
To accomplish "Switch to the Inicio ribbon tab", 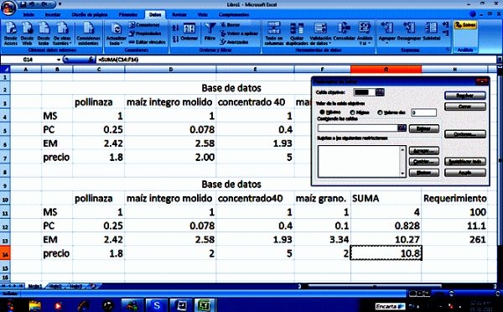I will click(29, 14).
